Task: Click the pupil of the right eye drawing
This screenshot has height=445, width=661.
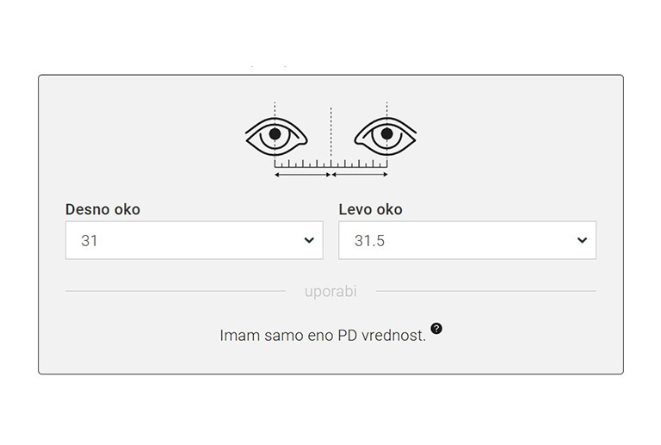Action: pos(386,133)
